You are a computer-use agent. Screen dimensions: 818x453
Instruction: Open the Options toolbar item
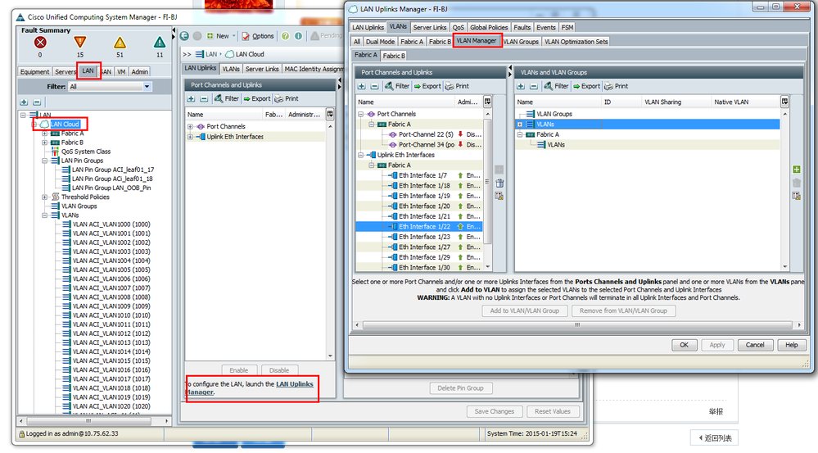258,36
